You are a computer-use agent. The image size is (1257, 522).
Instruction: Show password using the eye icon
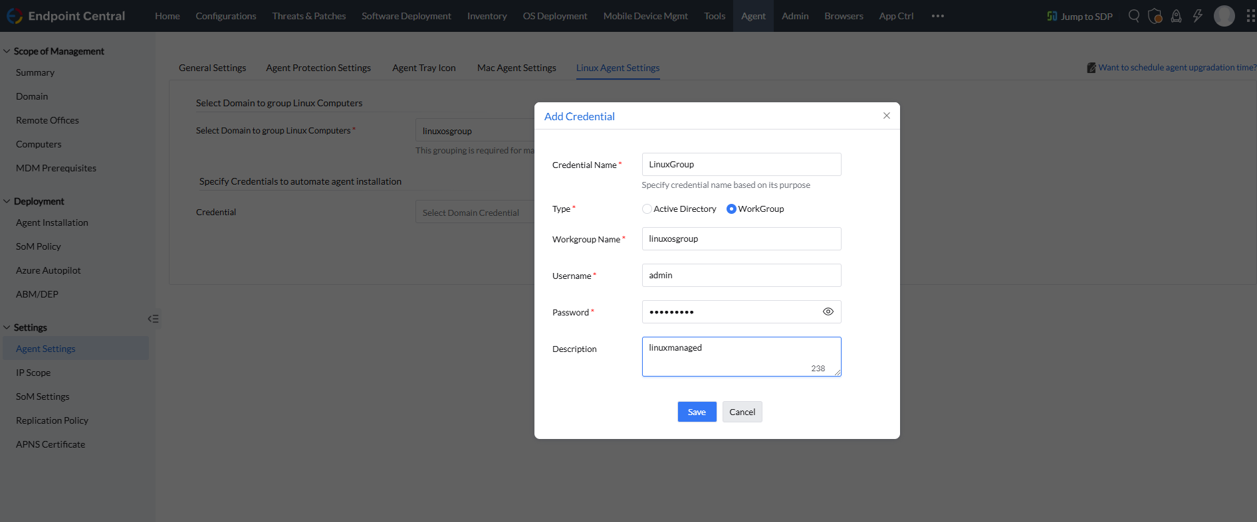828,311
